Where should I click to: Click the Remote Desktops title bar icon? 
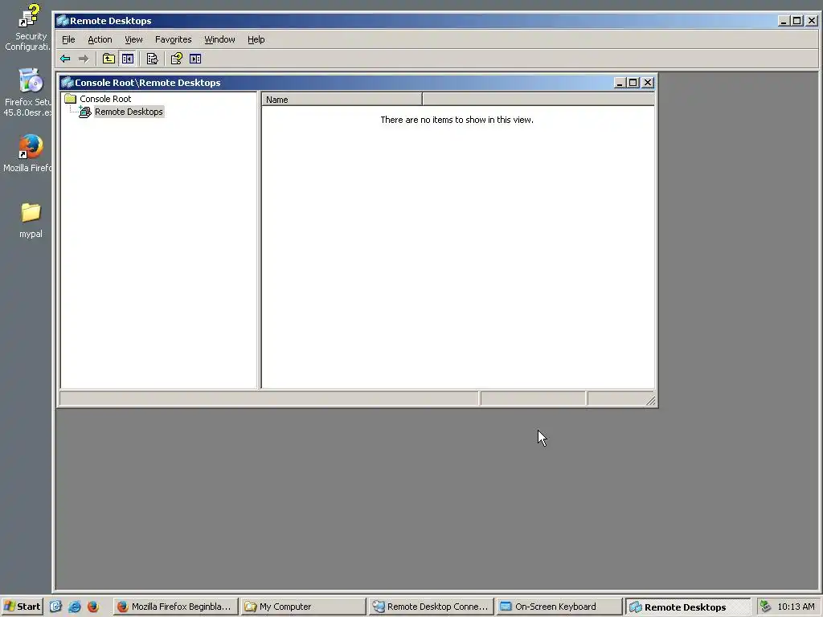coord(63,20)
